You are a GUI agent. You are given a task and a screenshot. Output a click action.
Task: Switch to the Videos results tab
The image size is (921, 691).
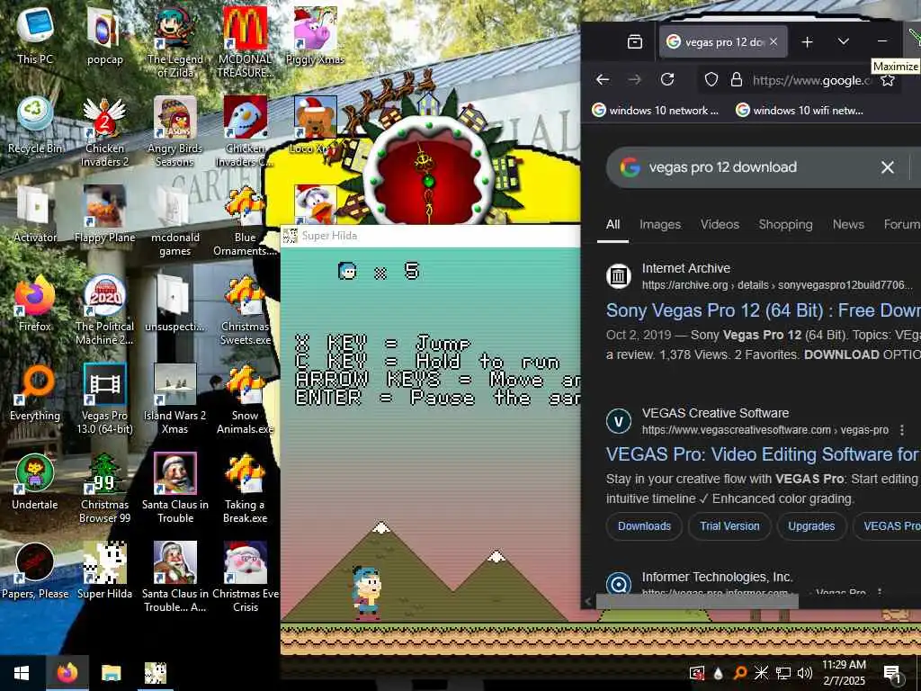[720, 224]
